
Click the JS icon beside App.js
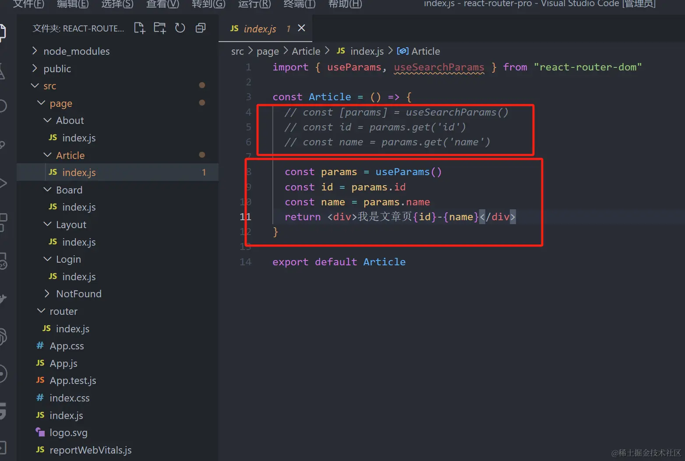click(40, 363)
